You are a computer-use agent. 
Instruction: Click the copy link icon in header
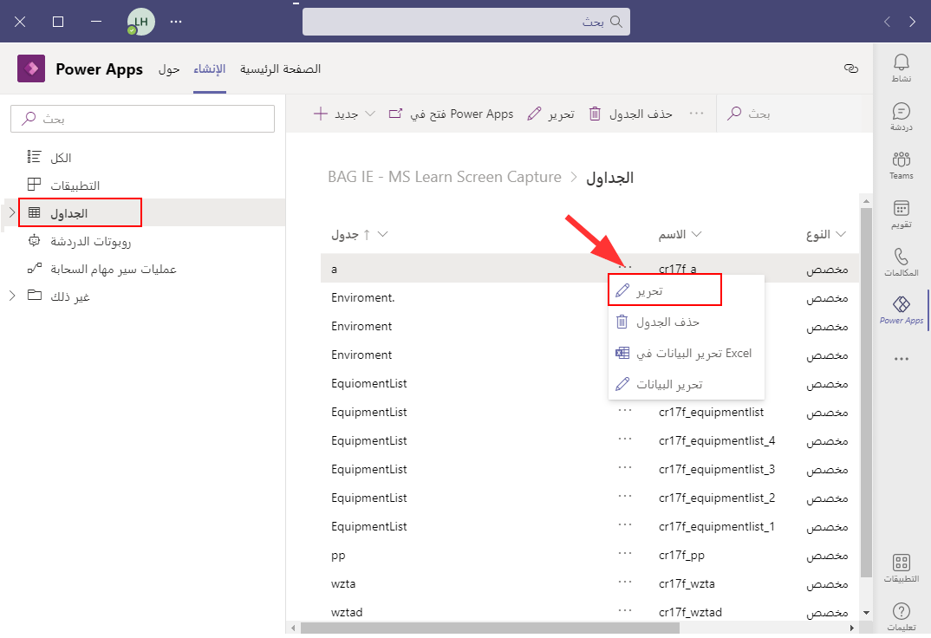[851, 68]
